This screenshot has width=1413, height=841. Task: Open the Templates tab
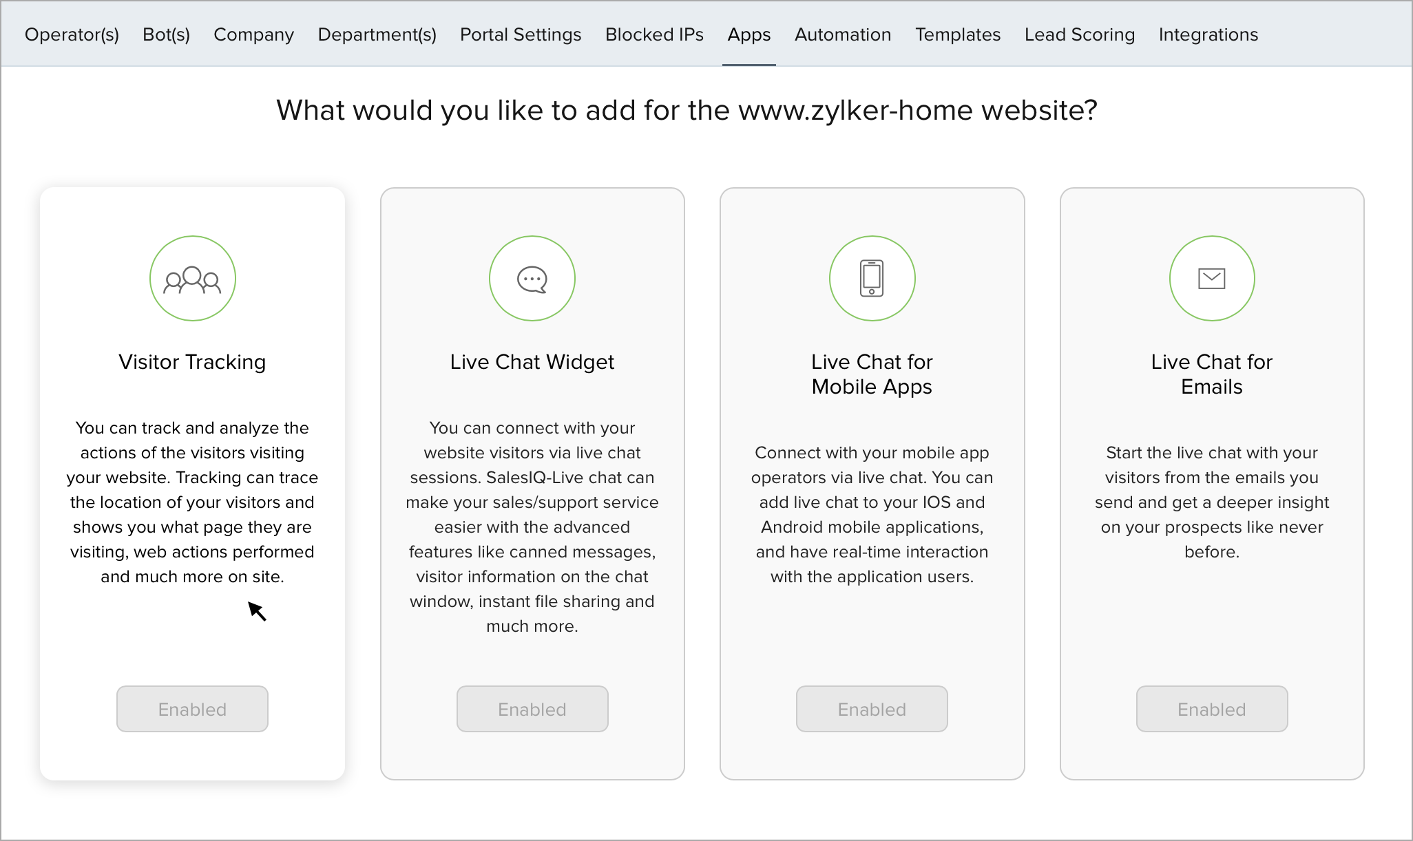tap(958, 34)
